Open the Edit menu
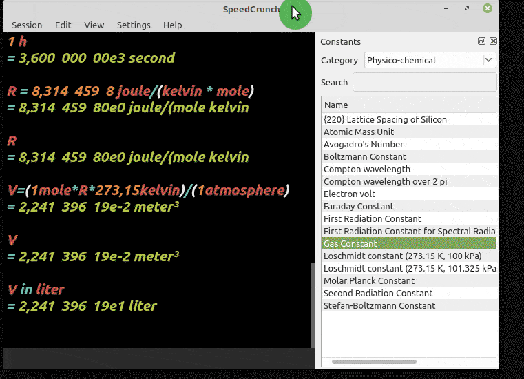 click(x=63, y=25)
